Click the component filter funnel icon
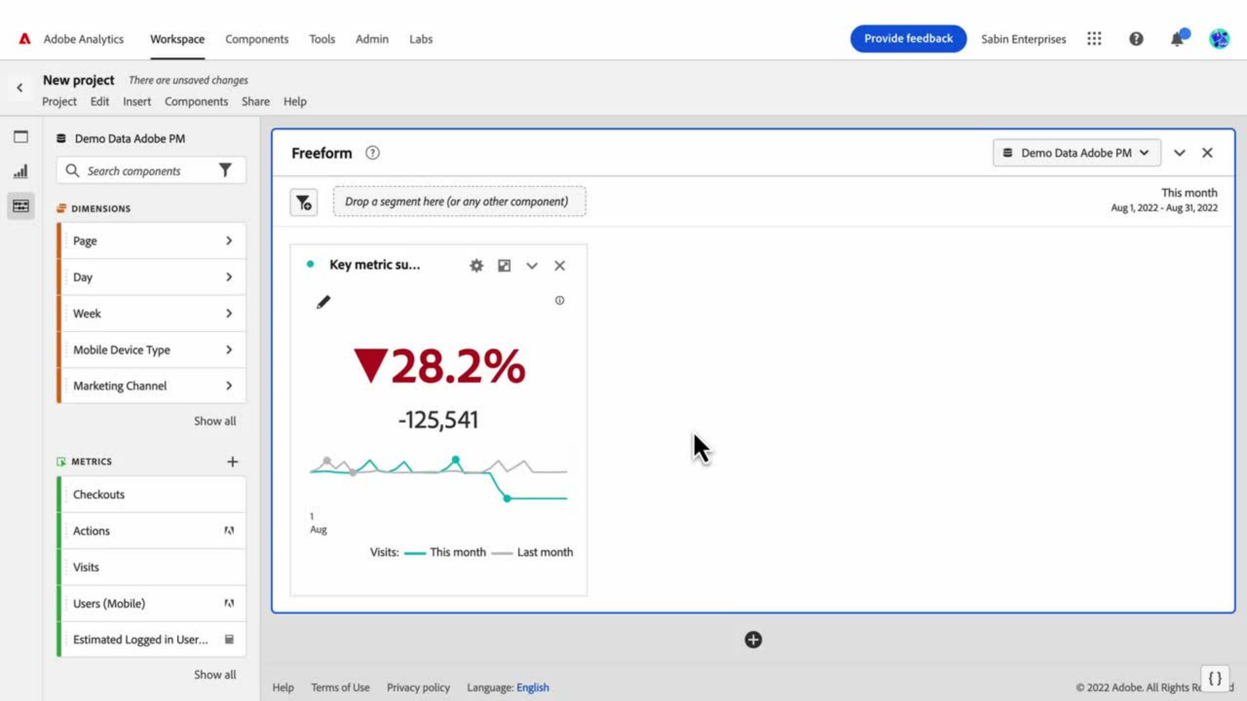This screenshot has height=701, width=1247. [225, 171]
